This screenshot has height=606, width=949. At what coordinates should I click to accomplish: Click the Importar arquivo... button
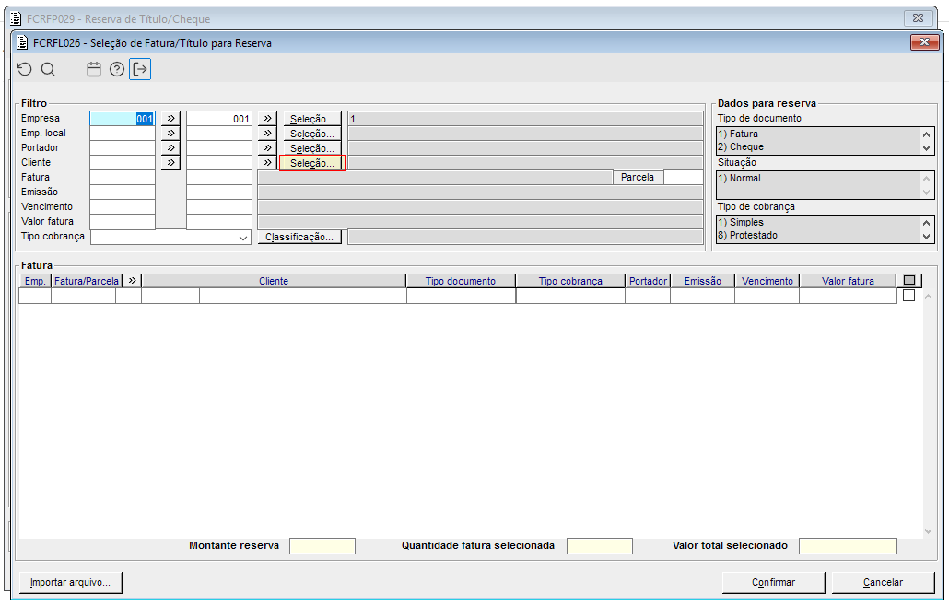pos(70,582)
